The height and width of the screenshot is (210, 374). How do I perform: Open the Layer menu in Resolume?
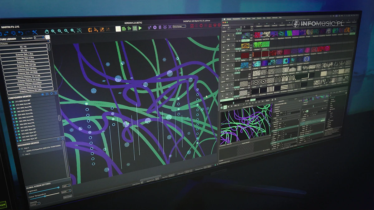click(254, 19)
